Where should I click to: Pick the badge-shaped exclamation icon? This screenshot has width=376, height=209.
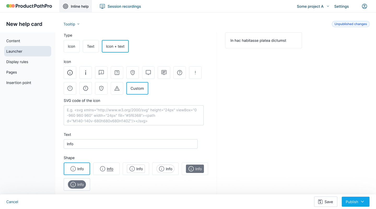click(86, 88)
